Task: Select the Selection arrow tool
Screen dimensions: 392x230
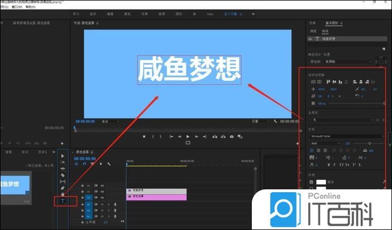Action: 63,156
